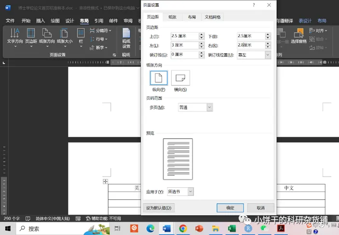Open the 引用 ribbon tab

99,21
